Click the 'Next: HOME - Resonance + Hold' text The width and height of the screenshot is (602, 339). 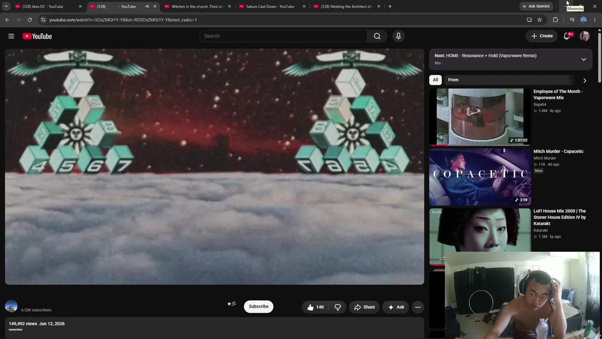(485, 56)
